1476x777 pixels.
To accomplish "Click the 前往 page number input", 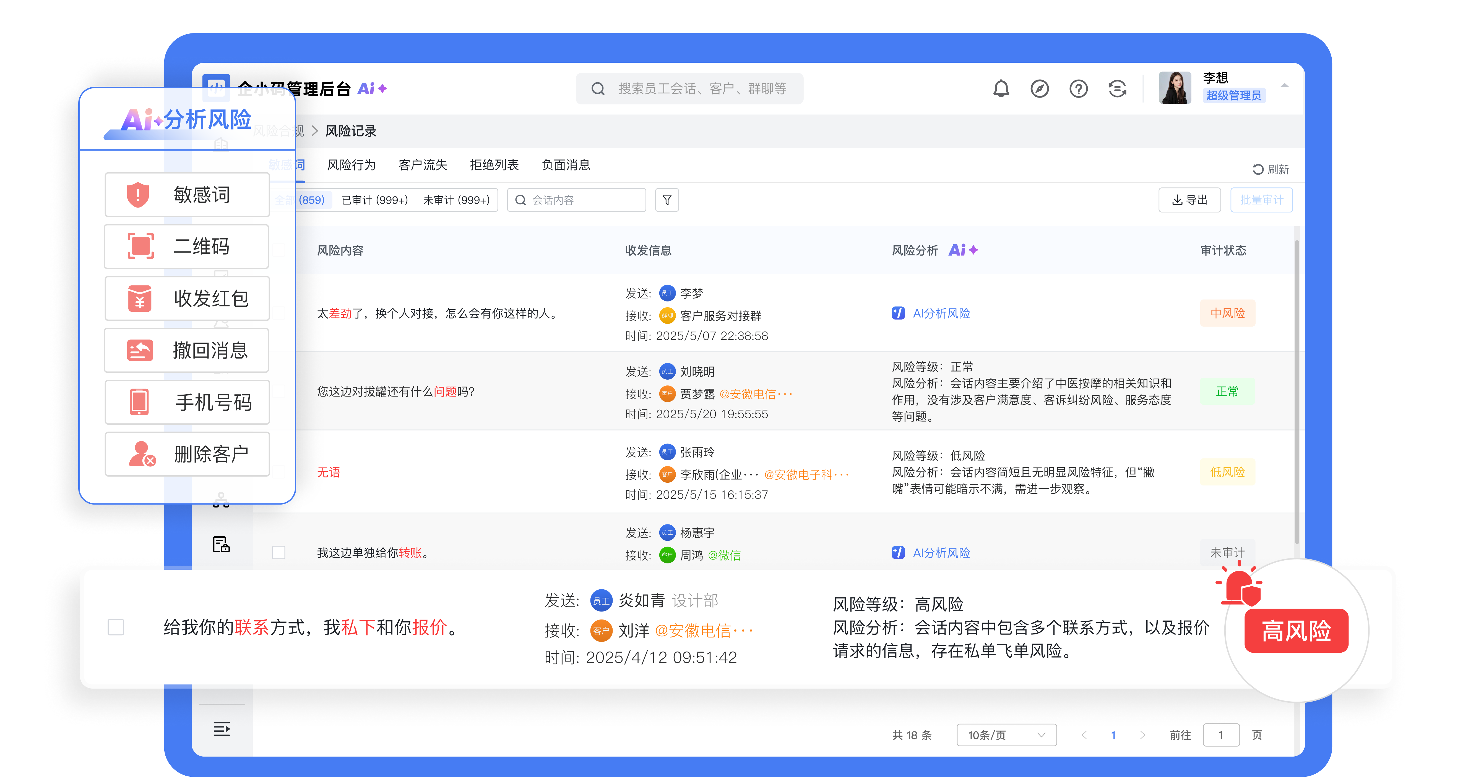I will coord(1221,735).
